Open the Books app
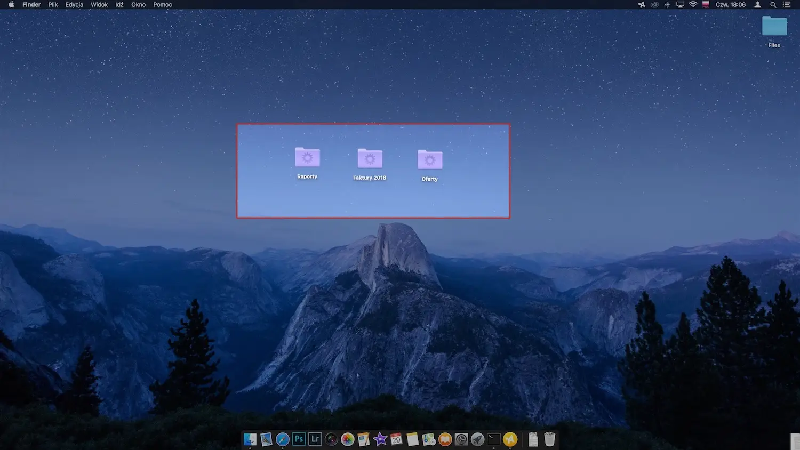The height and width of the screenshot is (450, 800). tap(445, 439)
